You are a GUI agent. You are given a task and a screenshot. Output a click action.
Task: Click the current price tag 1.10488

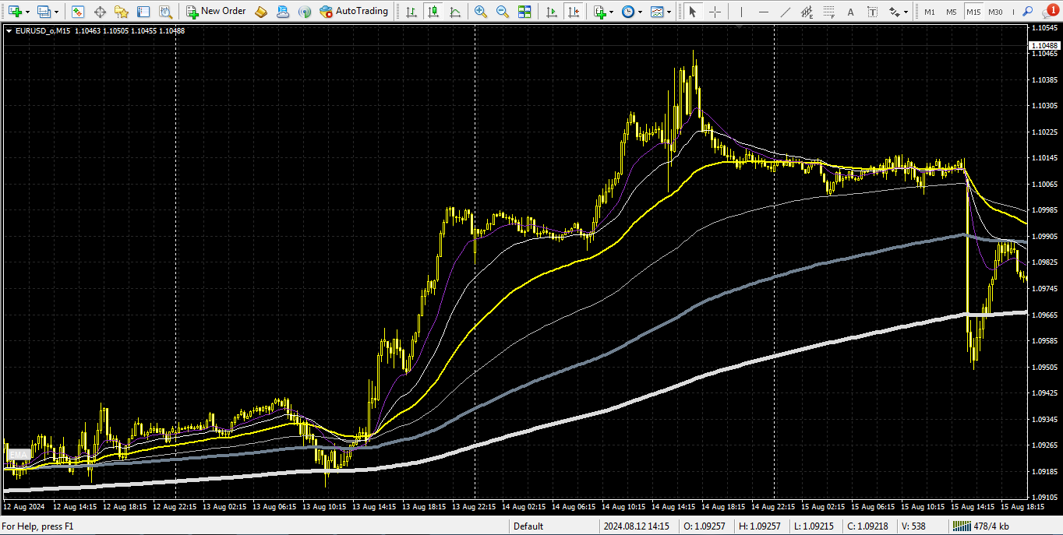[x=1045, y=46]
